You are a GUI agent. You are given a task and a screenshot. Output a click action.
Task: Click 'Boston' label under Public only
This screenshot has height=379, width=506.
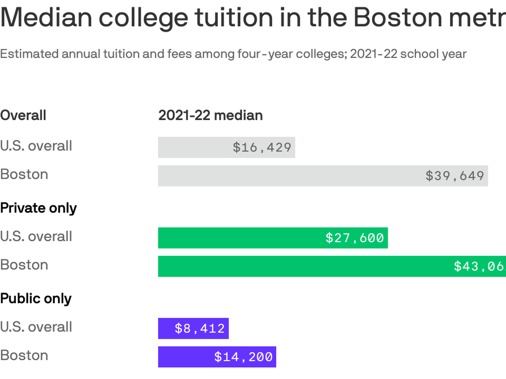[24, 356]
